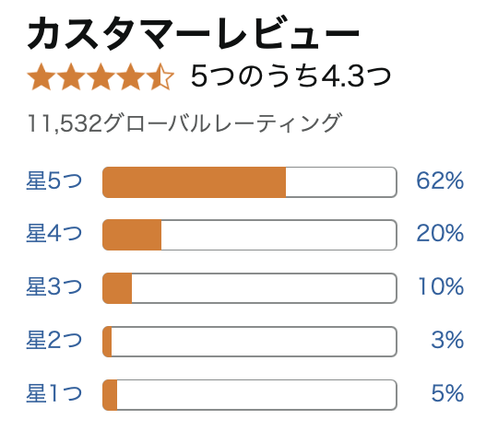Click the fourth orange rating star
This screenshot has height=431, width=498.
(130, 76)
